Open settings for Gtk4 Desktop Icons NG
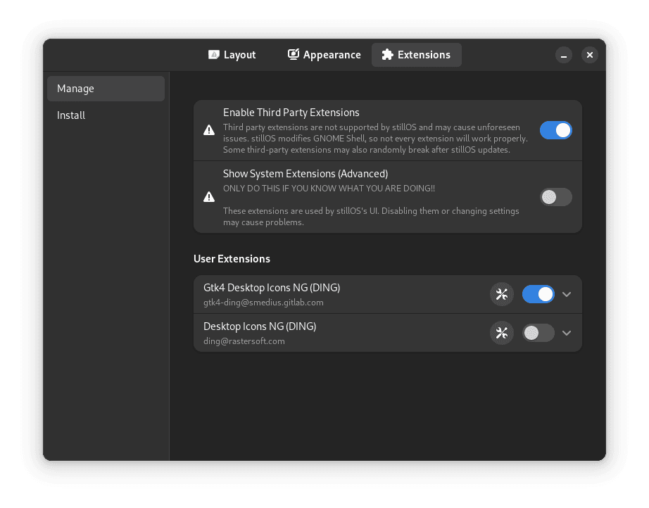Viewport: 649px width, 508px height. point(502,294)
